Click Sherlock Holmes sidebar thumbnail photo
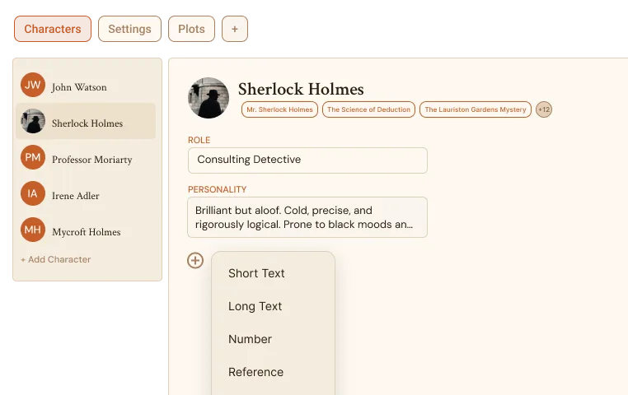Image resolution: width=628 pixels, height=395 pixels. [x=33, y=121]
